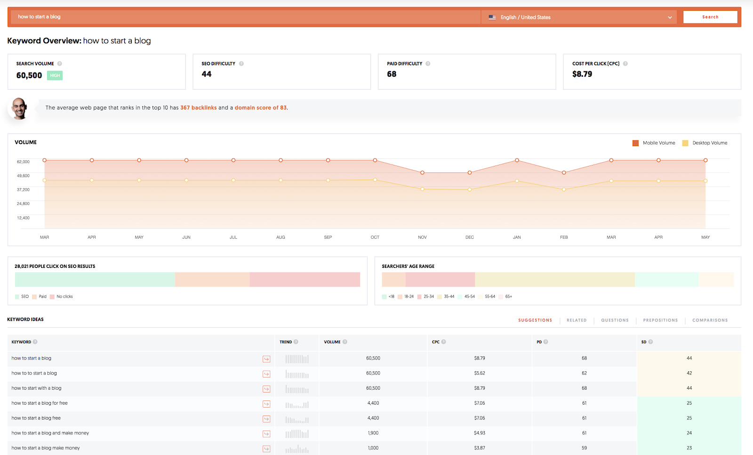Click the 65+ age range legend swatch
753x455 pixels.
click(x=501, y=297)
